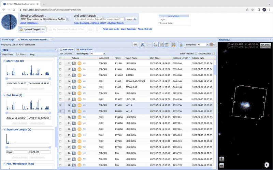Click the MAST telescope logo
273x170 pixels.
click(9, 22)
